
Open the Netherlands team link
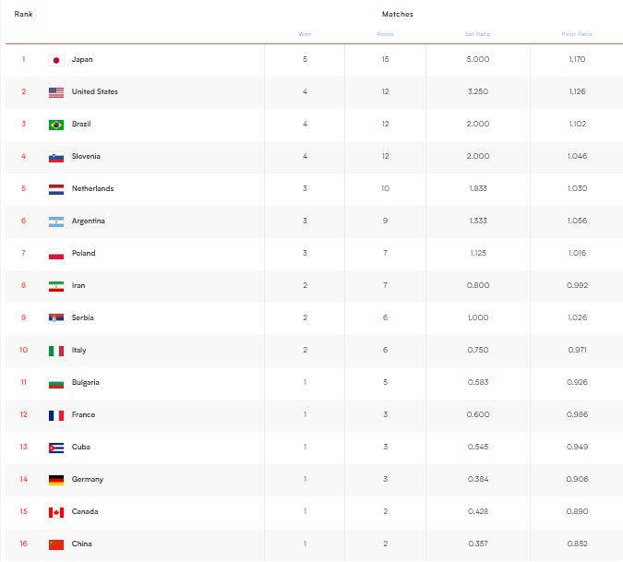pos(92,189)
